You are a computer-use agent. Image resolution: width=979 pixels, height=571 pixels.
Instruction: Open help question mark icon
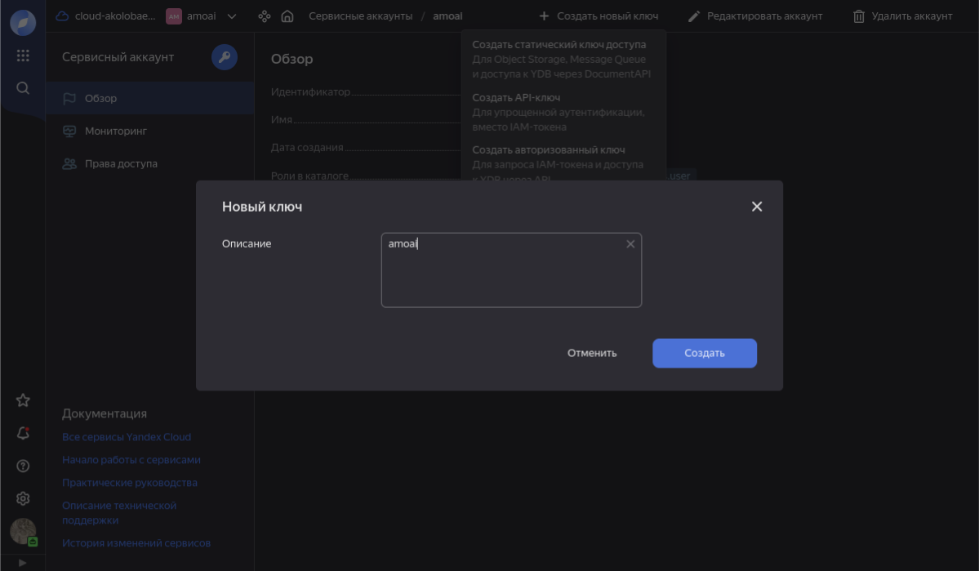coord(23,466)
